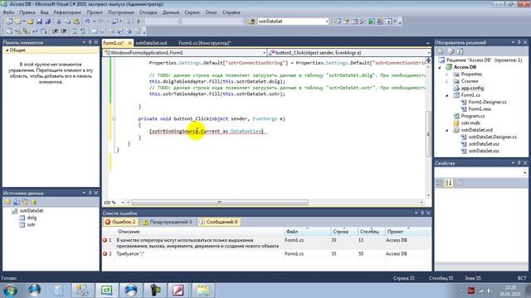Open the 100 % zoom dropdown in editor

coord(123,202)
